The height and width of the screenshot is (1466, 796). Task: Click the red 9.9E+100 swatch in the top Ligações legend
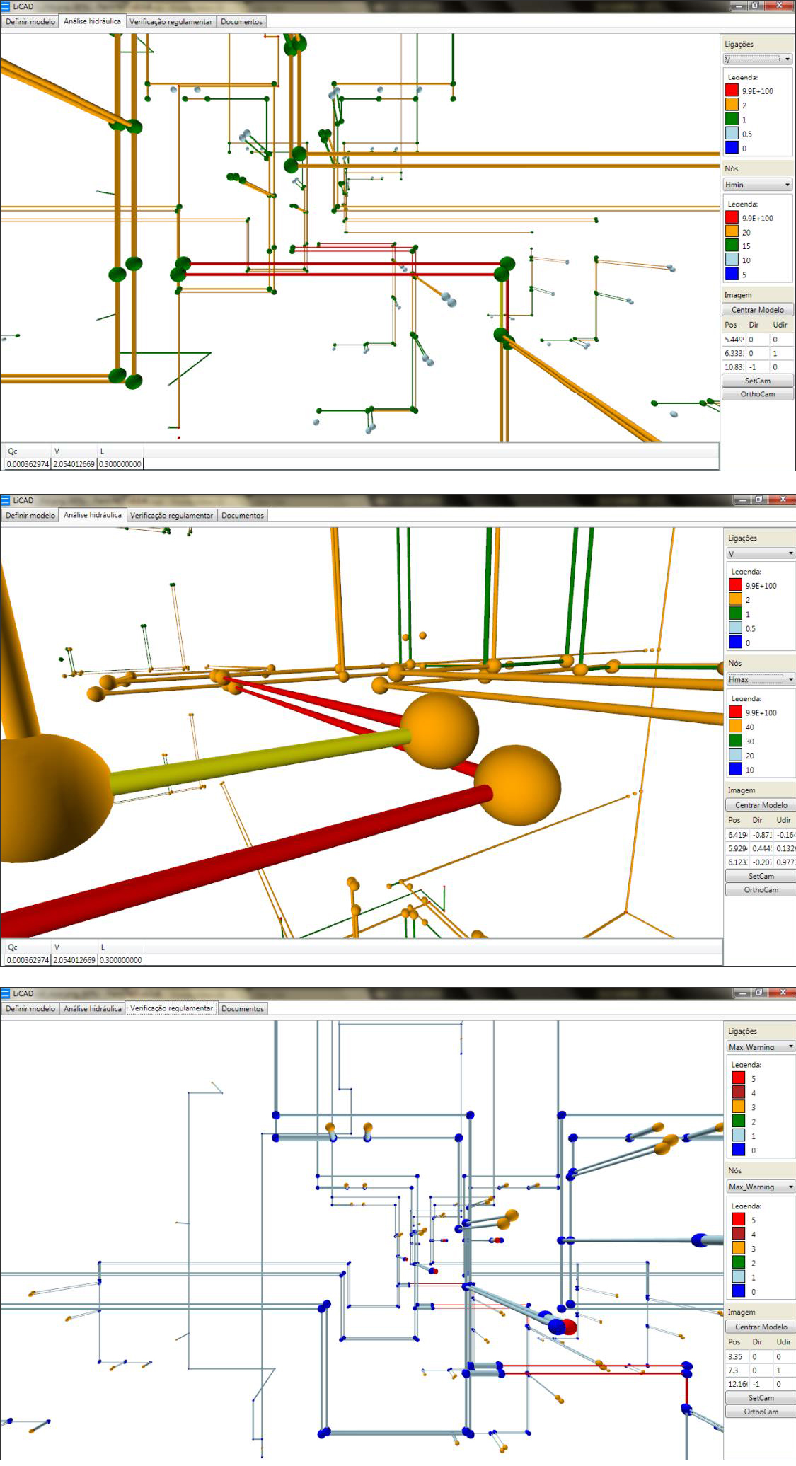point(732,91)
